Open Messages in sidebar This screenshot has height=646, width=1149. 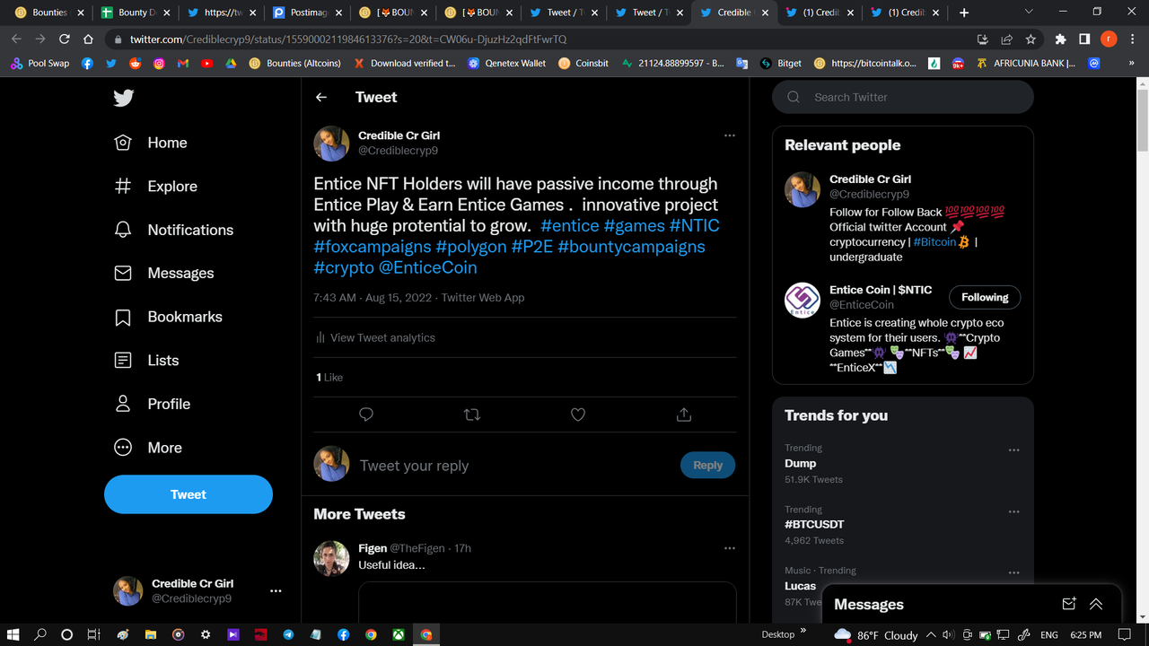[164, 274]
